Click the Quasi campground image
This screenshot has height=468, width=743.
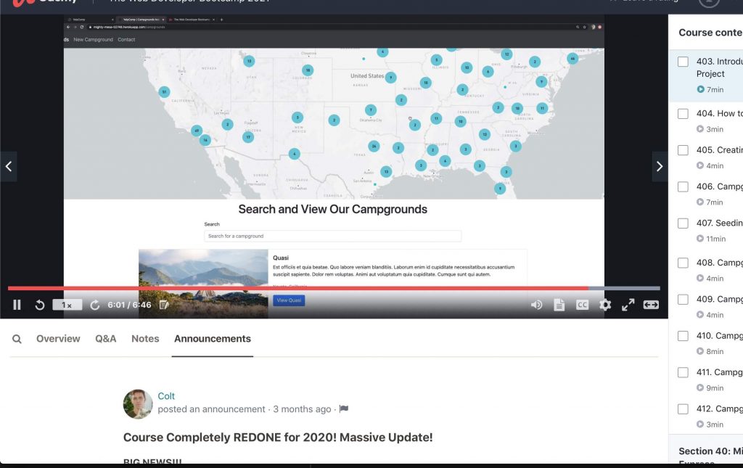coord(203,283)
